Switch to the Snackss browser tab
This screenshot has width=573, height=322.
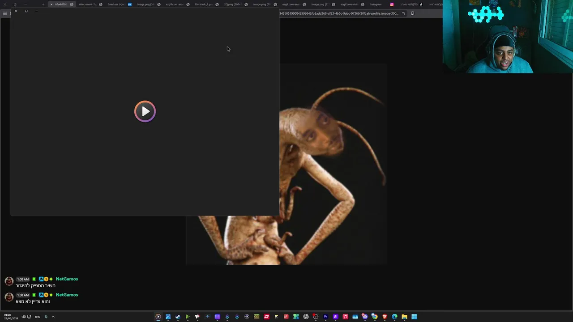click(119, 4)
